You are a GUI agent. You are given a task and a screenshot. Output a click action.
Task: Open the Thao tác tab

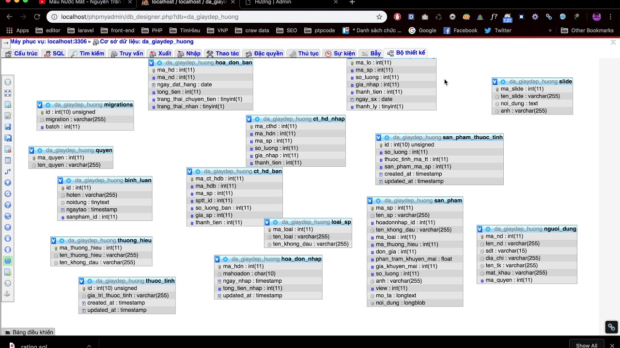tap(223, 54)
